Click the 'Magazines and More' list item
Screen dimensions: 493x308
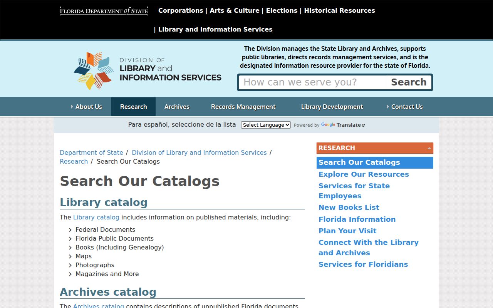tap(107, 274)
